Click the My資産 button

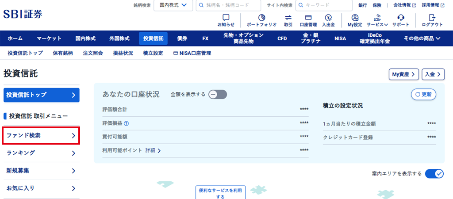(403, 74)
